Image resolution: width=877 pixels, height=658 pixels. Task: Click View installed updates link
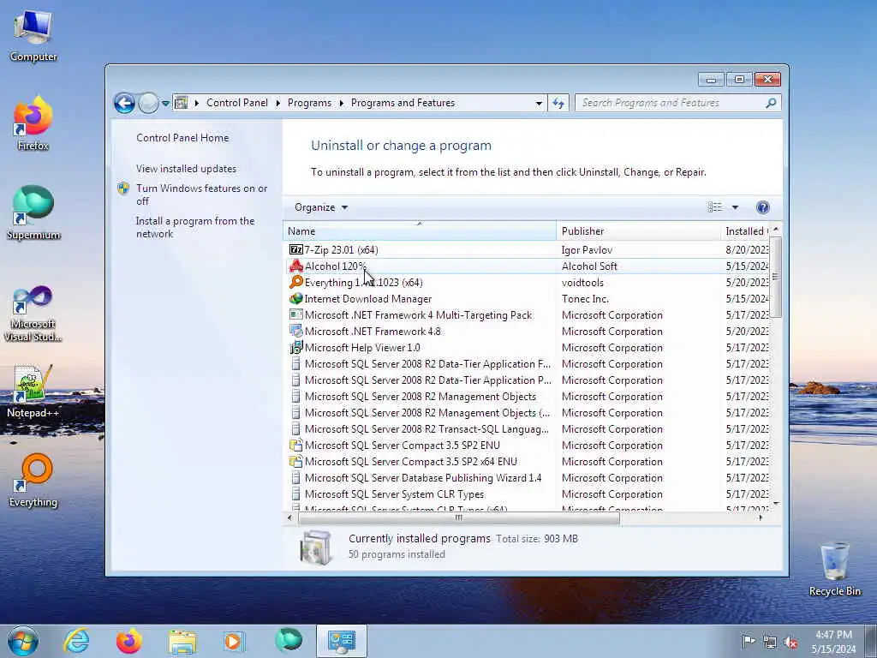point(186,169)
